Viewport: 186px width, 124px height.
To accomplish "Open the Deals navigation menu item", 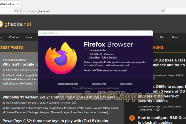I will [x=175, y=37].
